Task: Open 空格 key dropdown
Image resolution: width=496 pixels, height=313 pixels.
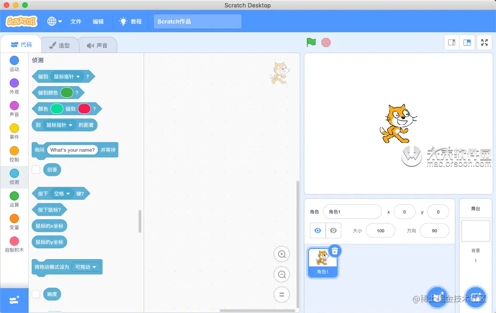Action: [62, 194]
